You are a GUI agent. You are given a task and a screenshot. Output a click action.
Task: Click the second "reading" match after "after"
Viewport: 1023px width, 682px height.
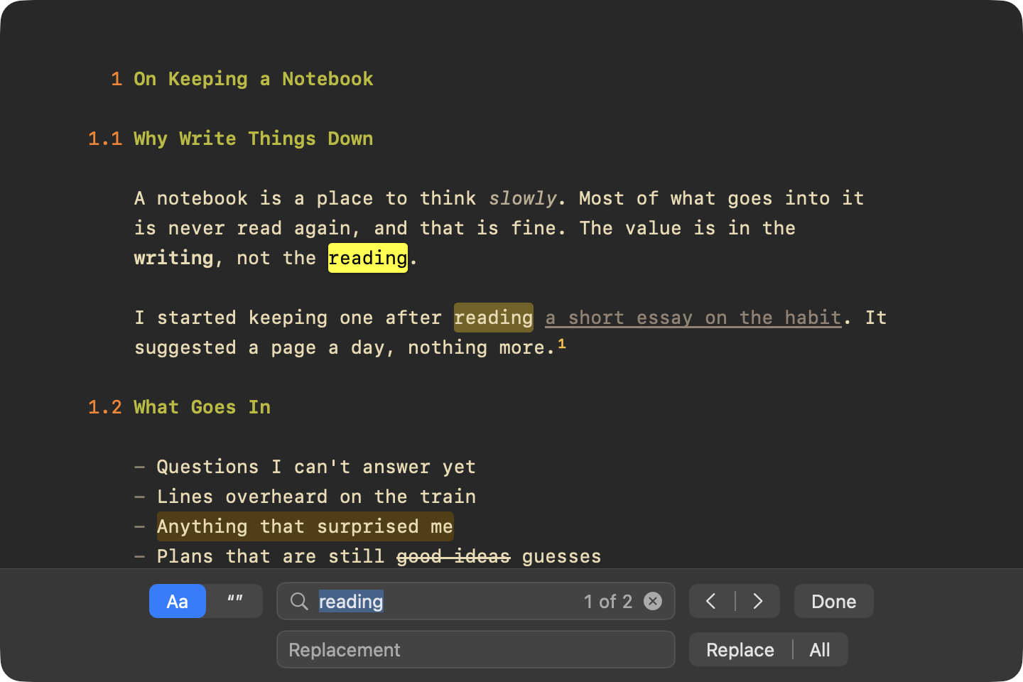click(x=494, y=318)
